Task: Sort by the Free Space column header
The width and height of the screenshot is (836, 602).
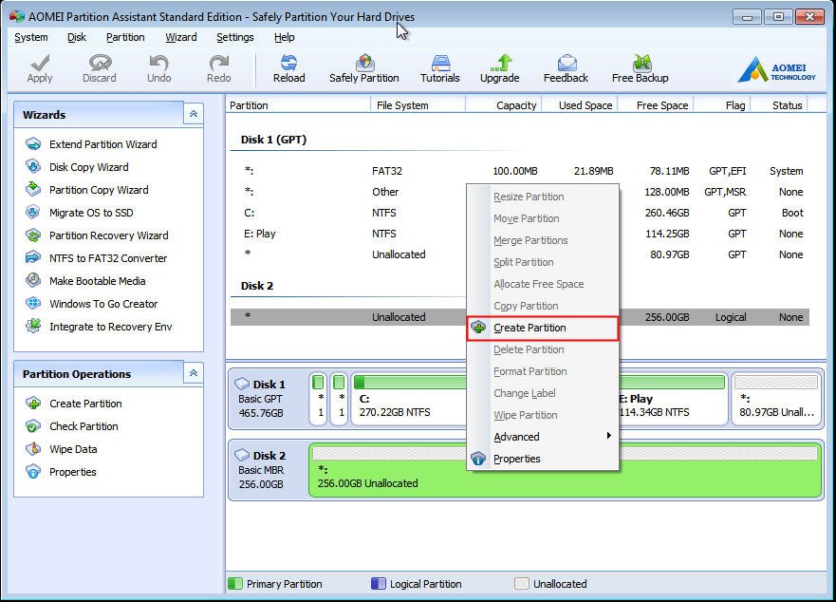Action: pyautogui.click(x=657, y=105)
